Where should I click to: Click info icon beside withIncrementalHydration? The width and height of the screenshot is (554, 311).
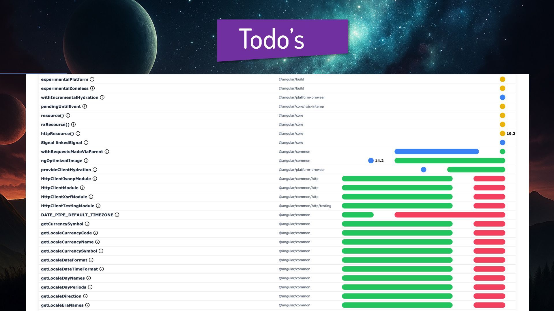pyautogui.click(x=102, y=97)
